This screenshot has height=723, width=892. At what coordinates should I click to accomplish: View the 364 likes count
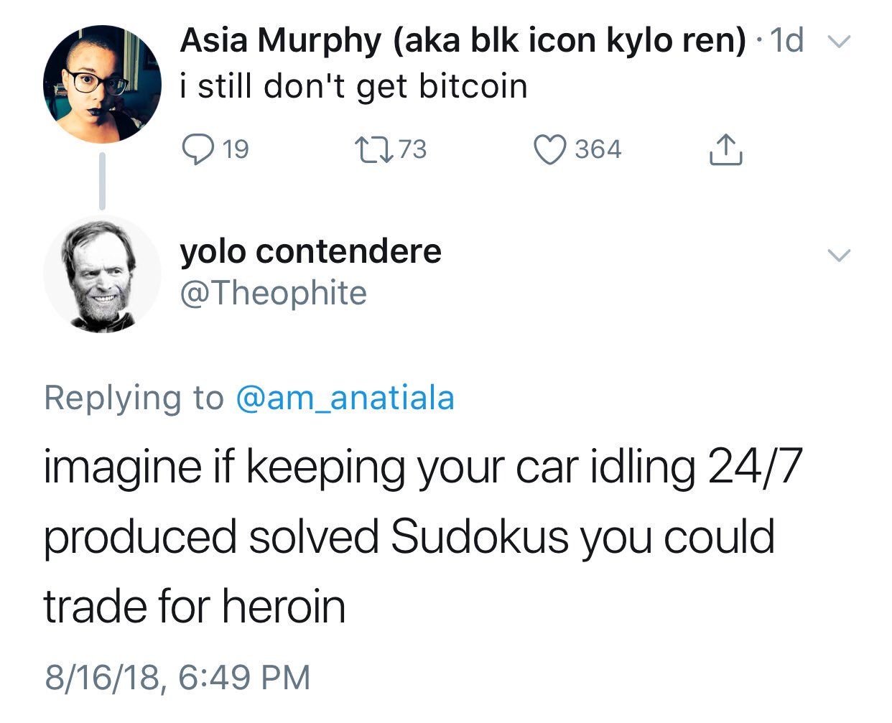(x=598, y=149)
